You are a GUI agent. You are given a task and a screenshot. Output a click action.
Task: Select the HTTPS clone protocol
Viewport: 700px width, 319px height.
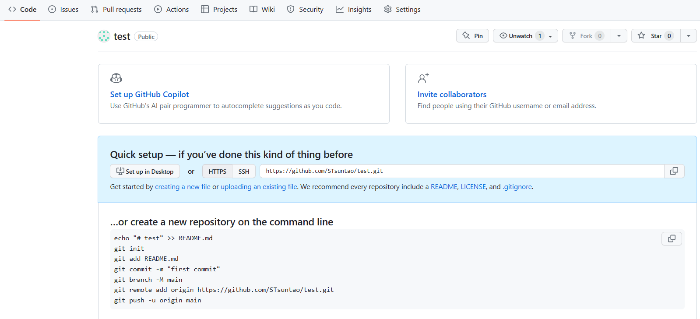click(217, 172)
